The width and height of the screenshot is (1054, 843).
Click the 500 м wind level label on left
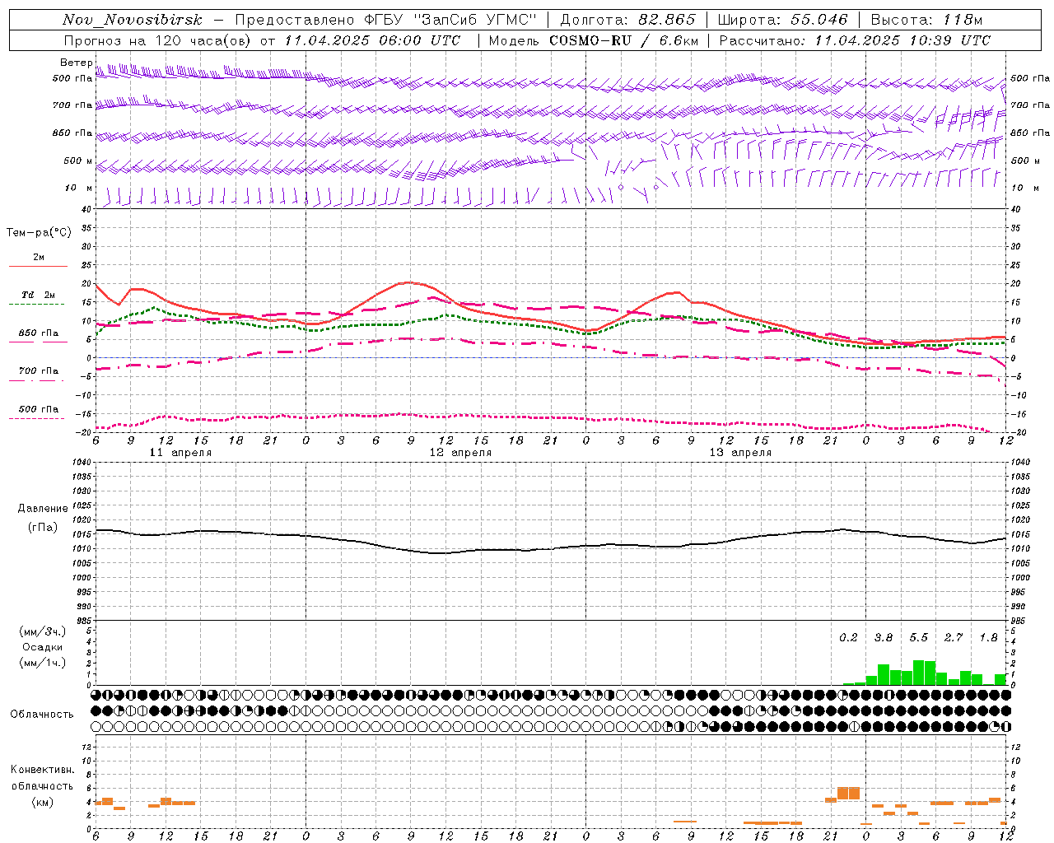(x=78, y=161)
